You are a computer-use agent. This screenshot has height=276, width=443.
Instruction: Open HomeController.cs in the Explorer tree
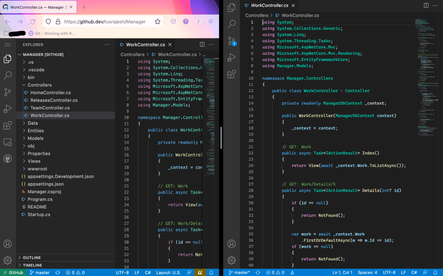(x=50, y=93)
